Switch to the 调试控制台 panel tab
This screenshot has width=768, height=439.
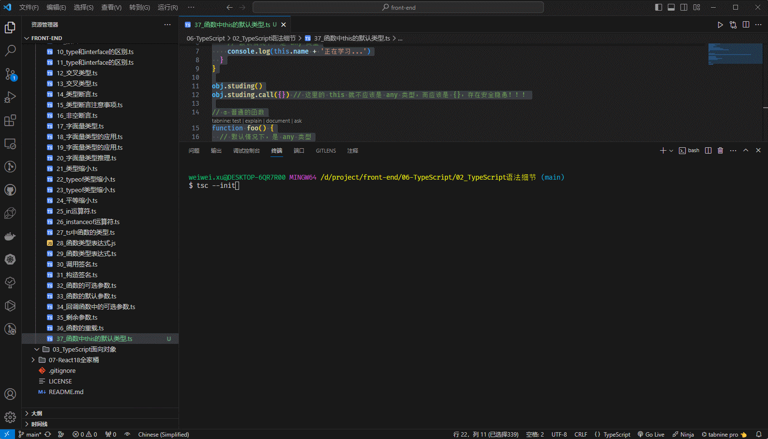pyautogui.click(x=246, y=151)
